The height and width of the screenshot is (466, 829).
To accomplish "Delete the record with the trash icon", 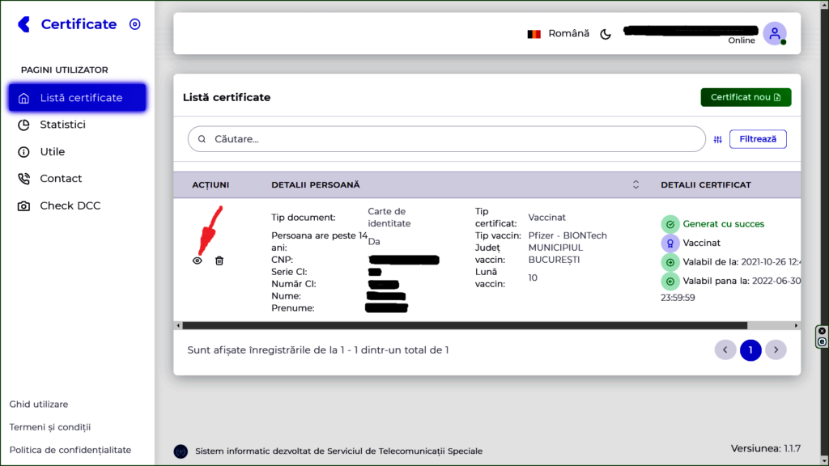I will (219, 261).
